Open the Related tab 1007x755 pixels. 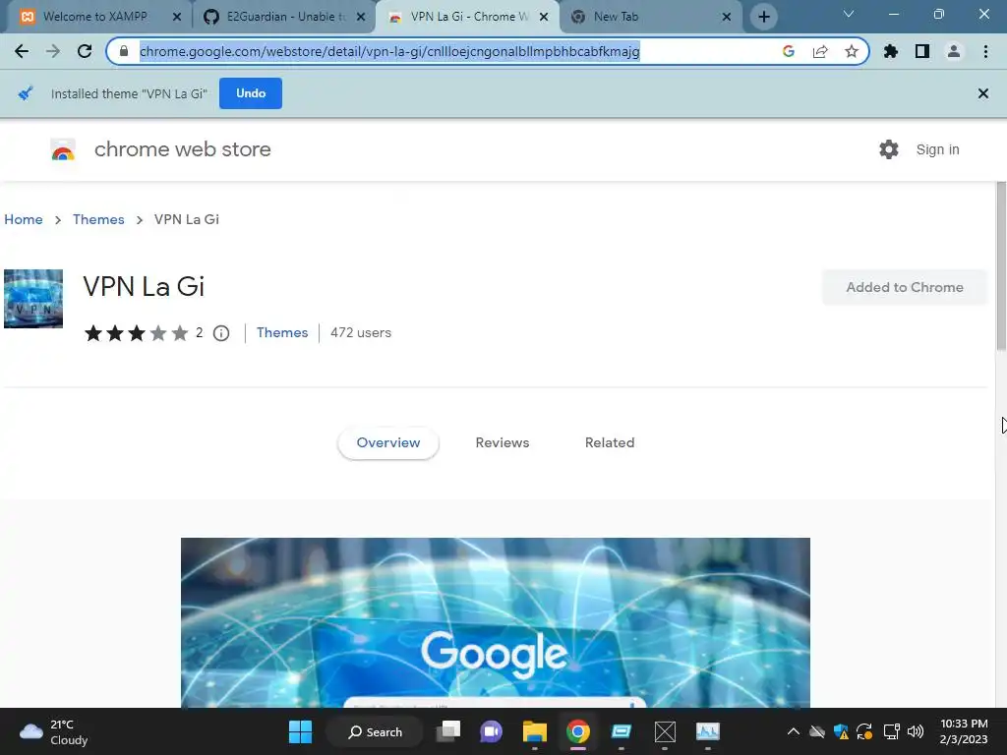tap(610, 443)
